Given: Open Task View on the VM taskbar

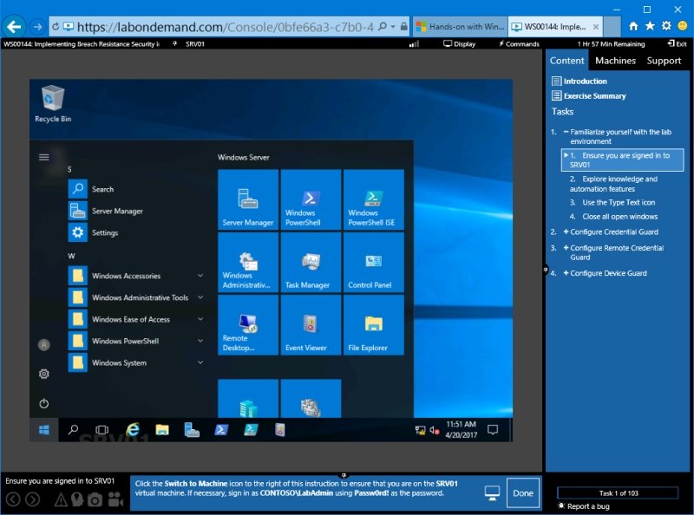Looking at the screenshot, I should [x=101, y=430].
